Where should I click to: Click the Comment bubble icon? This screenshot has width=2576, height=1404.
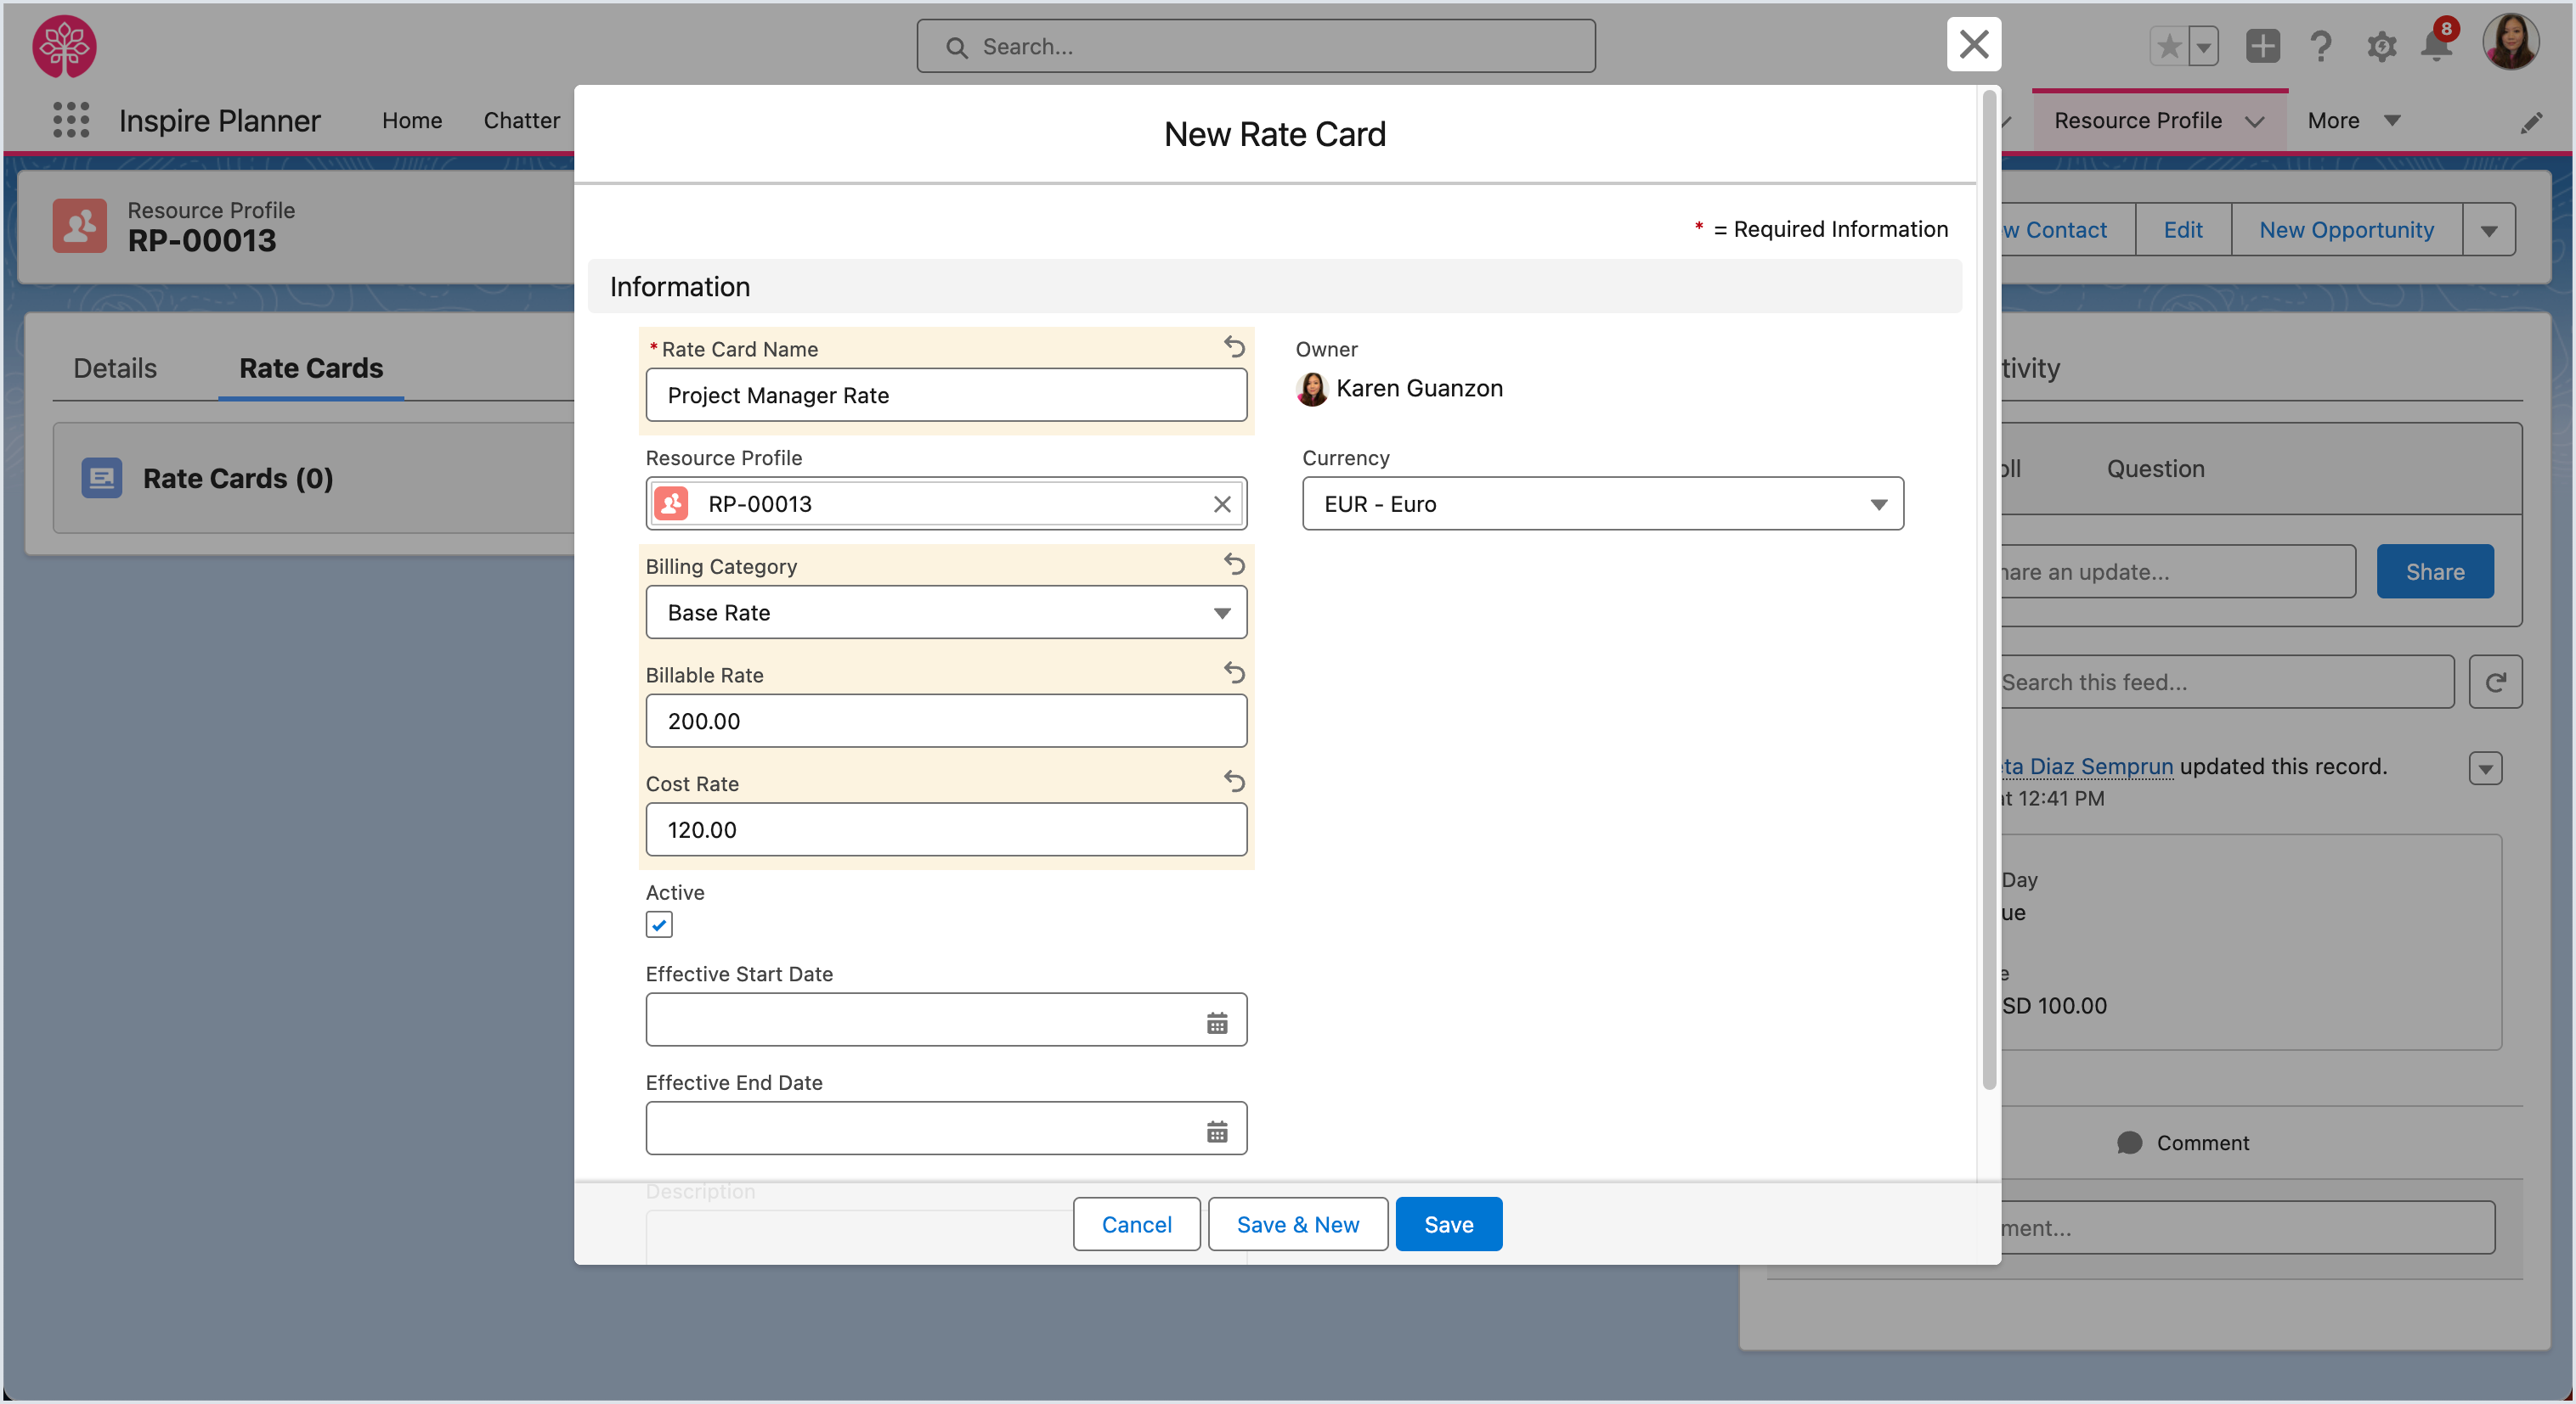(x=2129, y=1143)
